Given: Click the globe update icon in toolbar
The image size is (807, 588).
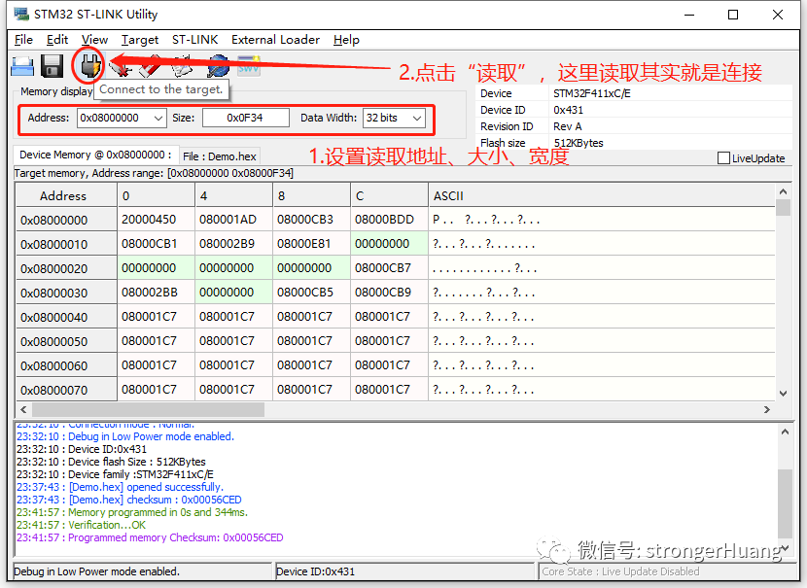Looking at the screenshot, I should (x=218, y=66).
